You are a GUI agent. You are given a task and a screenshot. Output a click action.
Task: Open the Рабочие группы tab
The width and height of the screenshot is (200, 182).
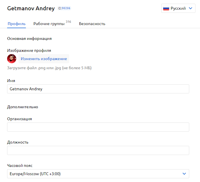coord(49,24)
